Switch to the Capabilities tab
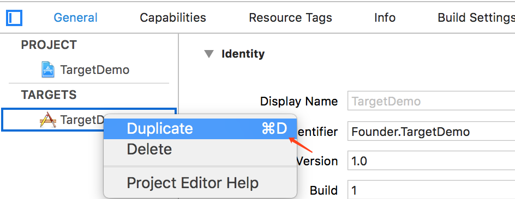The height and width of the screenshot is (199, 515). click(173, 18)
